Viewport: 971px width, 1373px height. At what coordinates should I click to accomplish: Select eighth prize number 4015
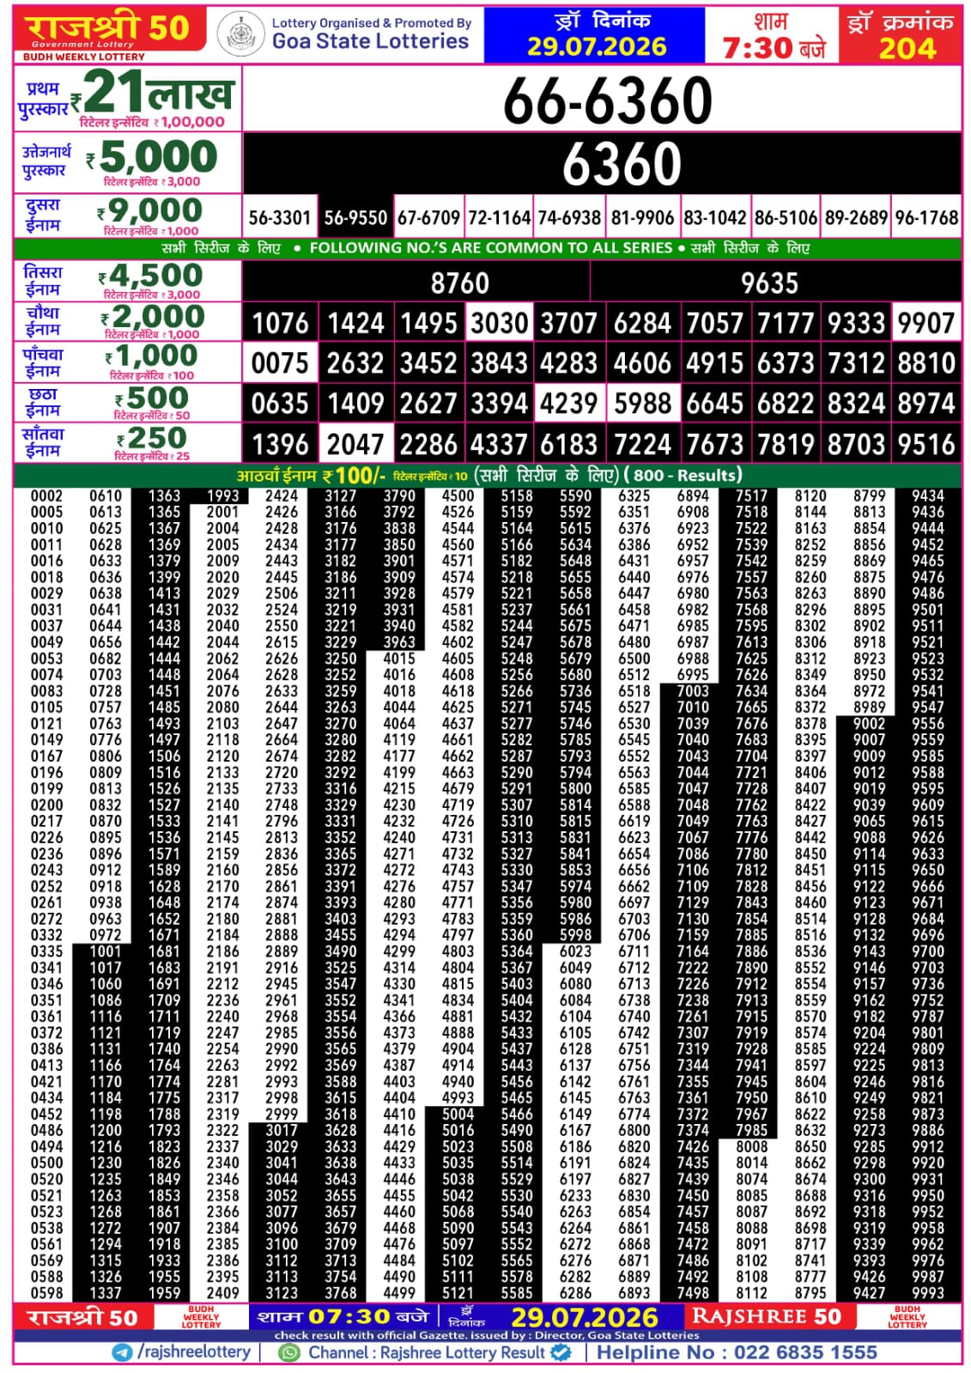(x=399, y=659)
